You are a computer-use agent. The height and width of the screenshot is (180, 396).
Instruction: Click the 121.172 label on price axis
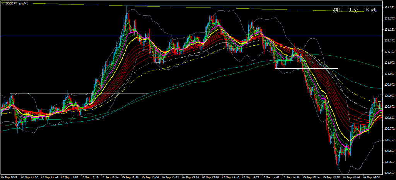click(x=389, y=40)
